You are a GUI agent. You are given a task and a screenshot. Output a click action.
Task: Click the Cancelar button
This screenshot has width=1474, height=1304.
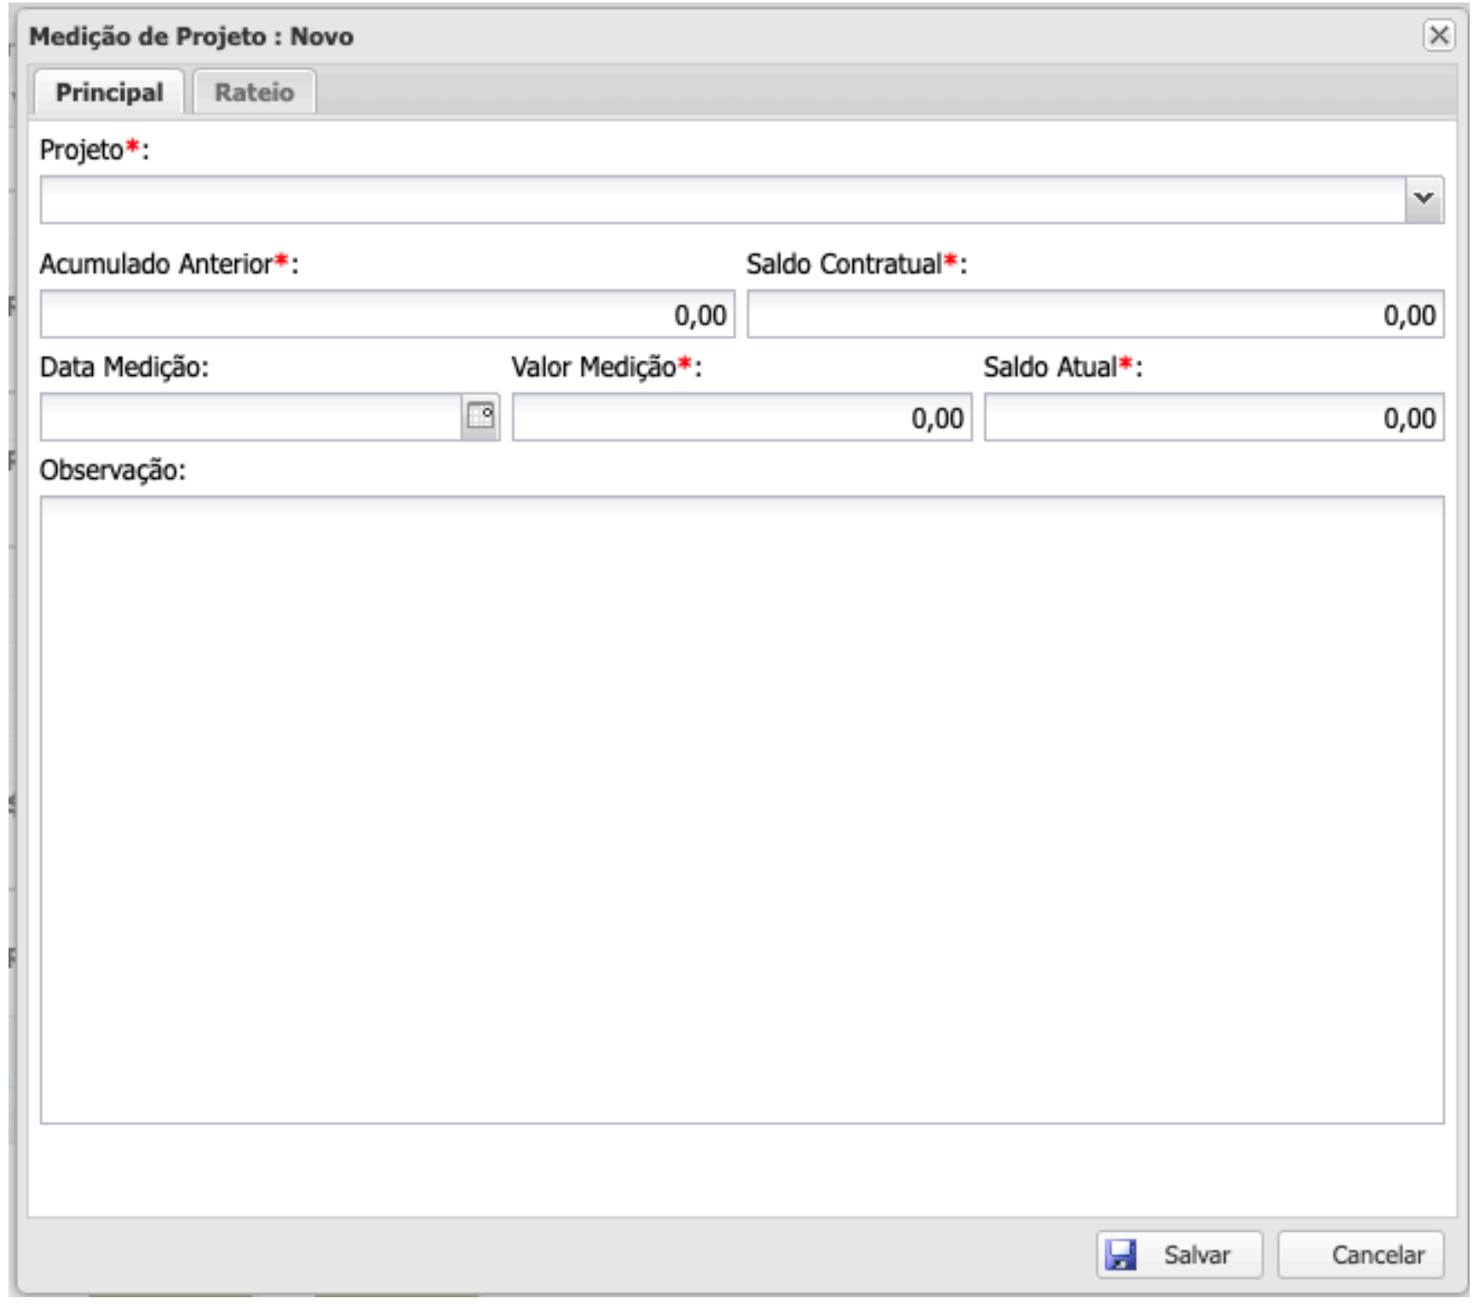(x=1361, y=1255)
